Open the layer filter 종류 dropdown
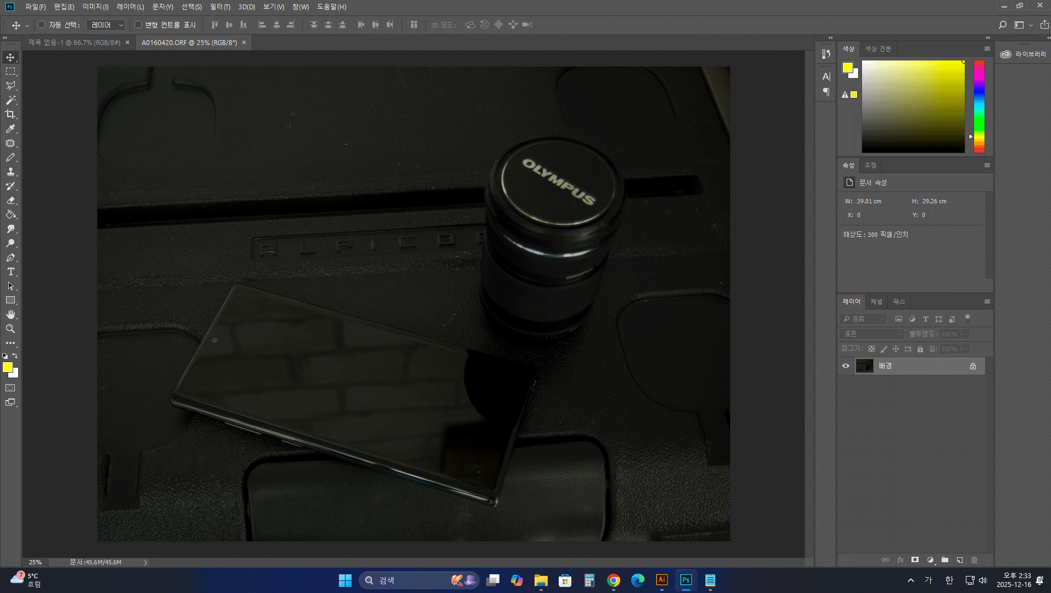Image resolution: width=1051 pixels, height=593 pixels. click(863, 319)
